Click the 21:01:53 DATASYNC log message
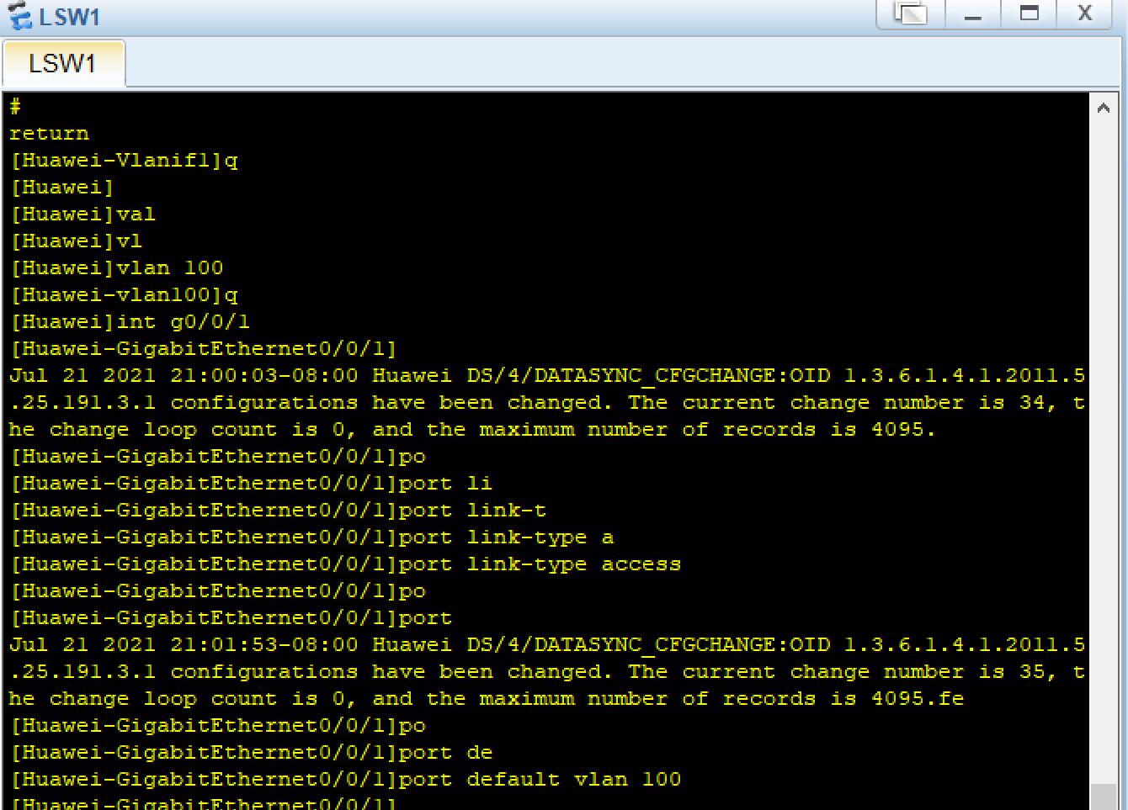 click(547, 672)
